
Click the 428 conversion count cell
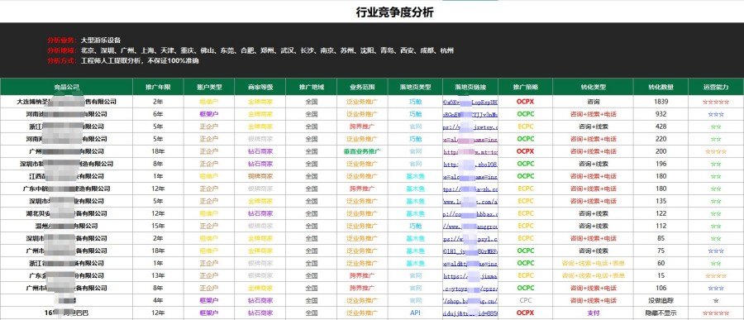[x=661, y=127]
